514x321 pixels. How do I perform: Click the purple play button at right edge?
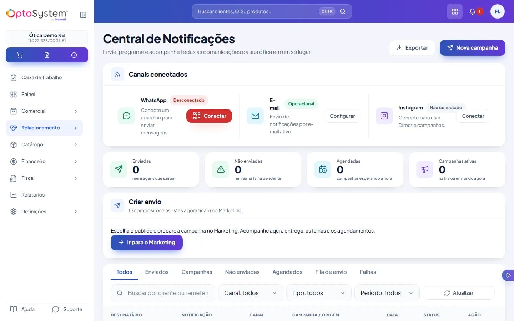tap(508, 275)
